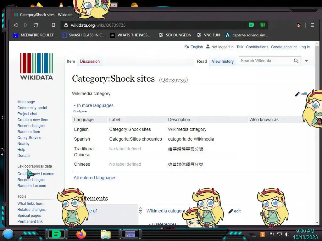The height and width of the screenshot is (241, 322).
Task: Open the browser profile avatar
Action: coord(298,25)
